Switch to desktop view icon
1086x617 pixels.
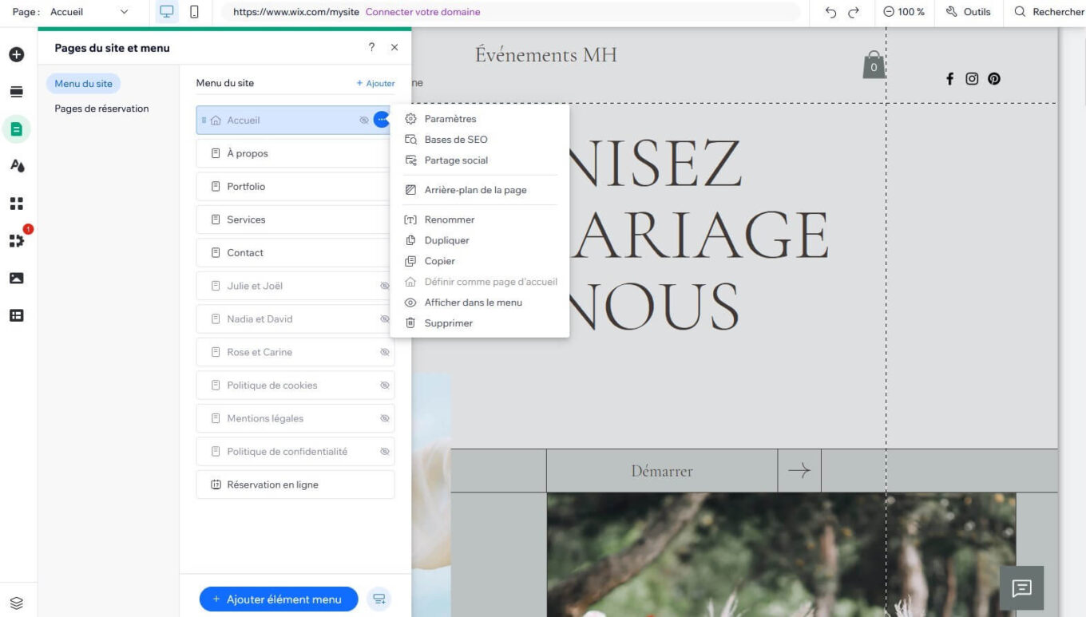coord(166,12)
